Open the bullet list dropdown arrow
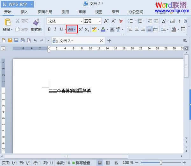The image size is (191, 166). 135,21
